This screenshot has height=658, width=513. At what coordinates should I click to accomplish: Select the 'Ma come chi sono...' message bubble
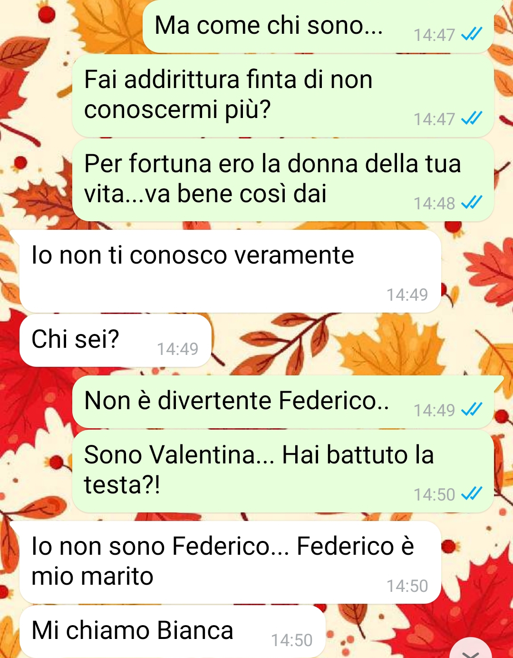(319, 26)
